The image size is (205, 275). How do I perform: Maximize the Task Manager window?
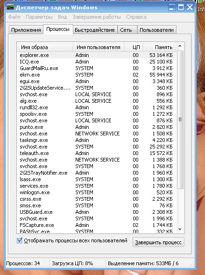click(x=181, y=7)
